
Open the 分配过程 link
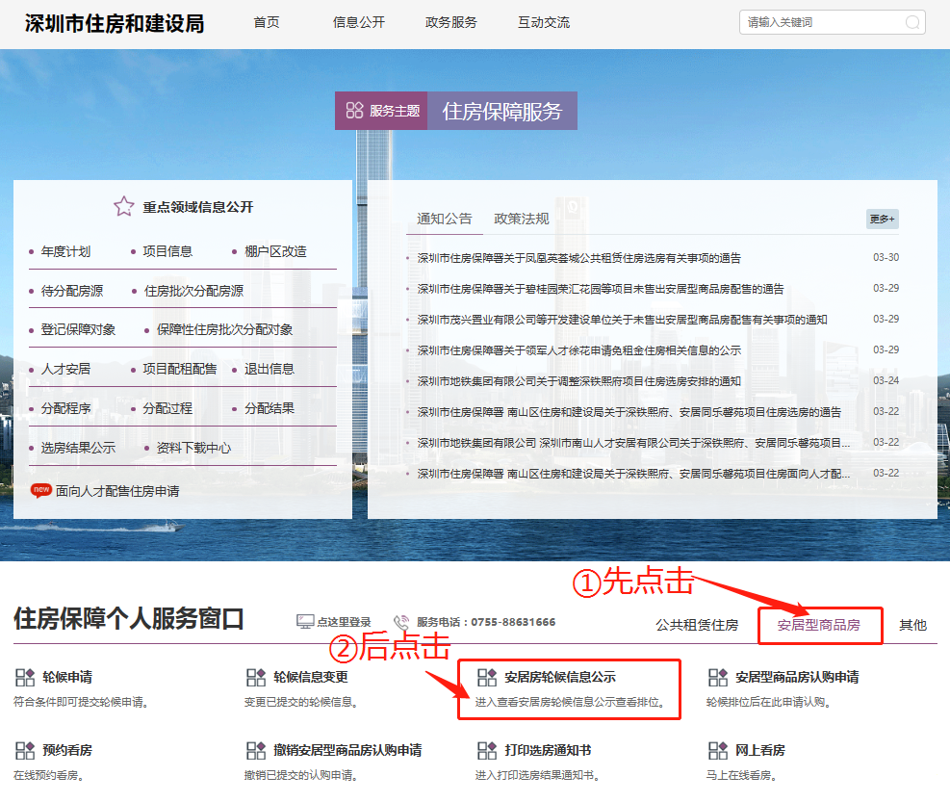[167, 408]
